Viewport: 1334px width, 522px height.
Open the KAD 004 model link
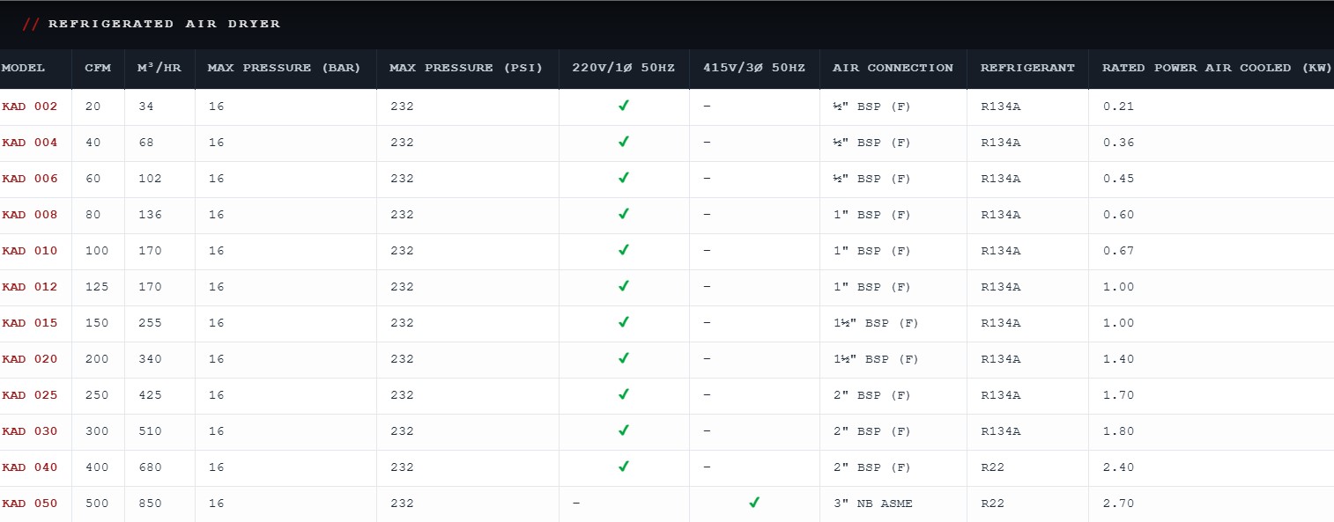coord(30,143)
